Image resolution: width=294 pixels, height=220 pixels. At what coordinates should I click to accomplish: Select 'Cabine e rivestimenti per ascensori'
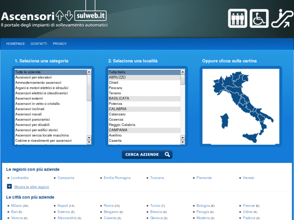pos(51,140)
